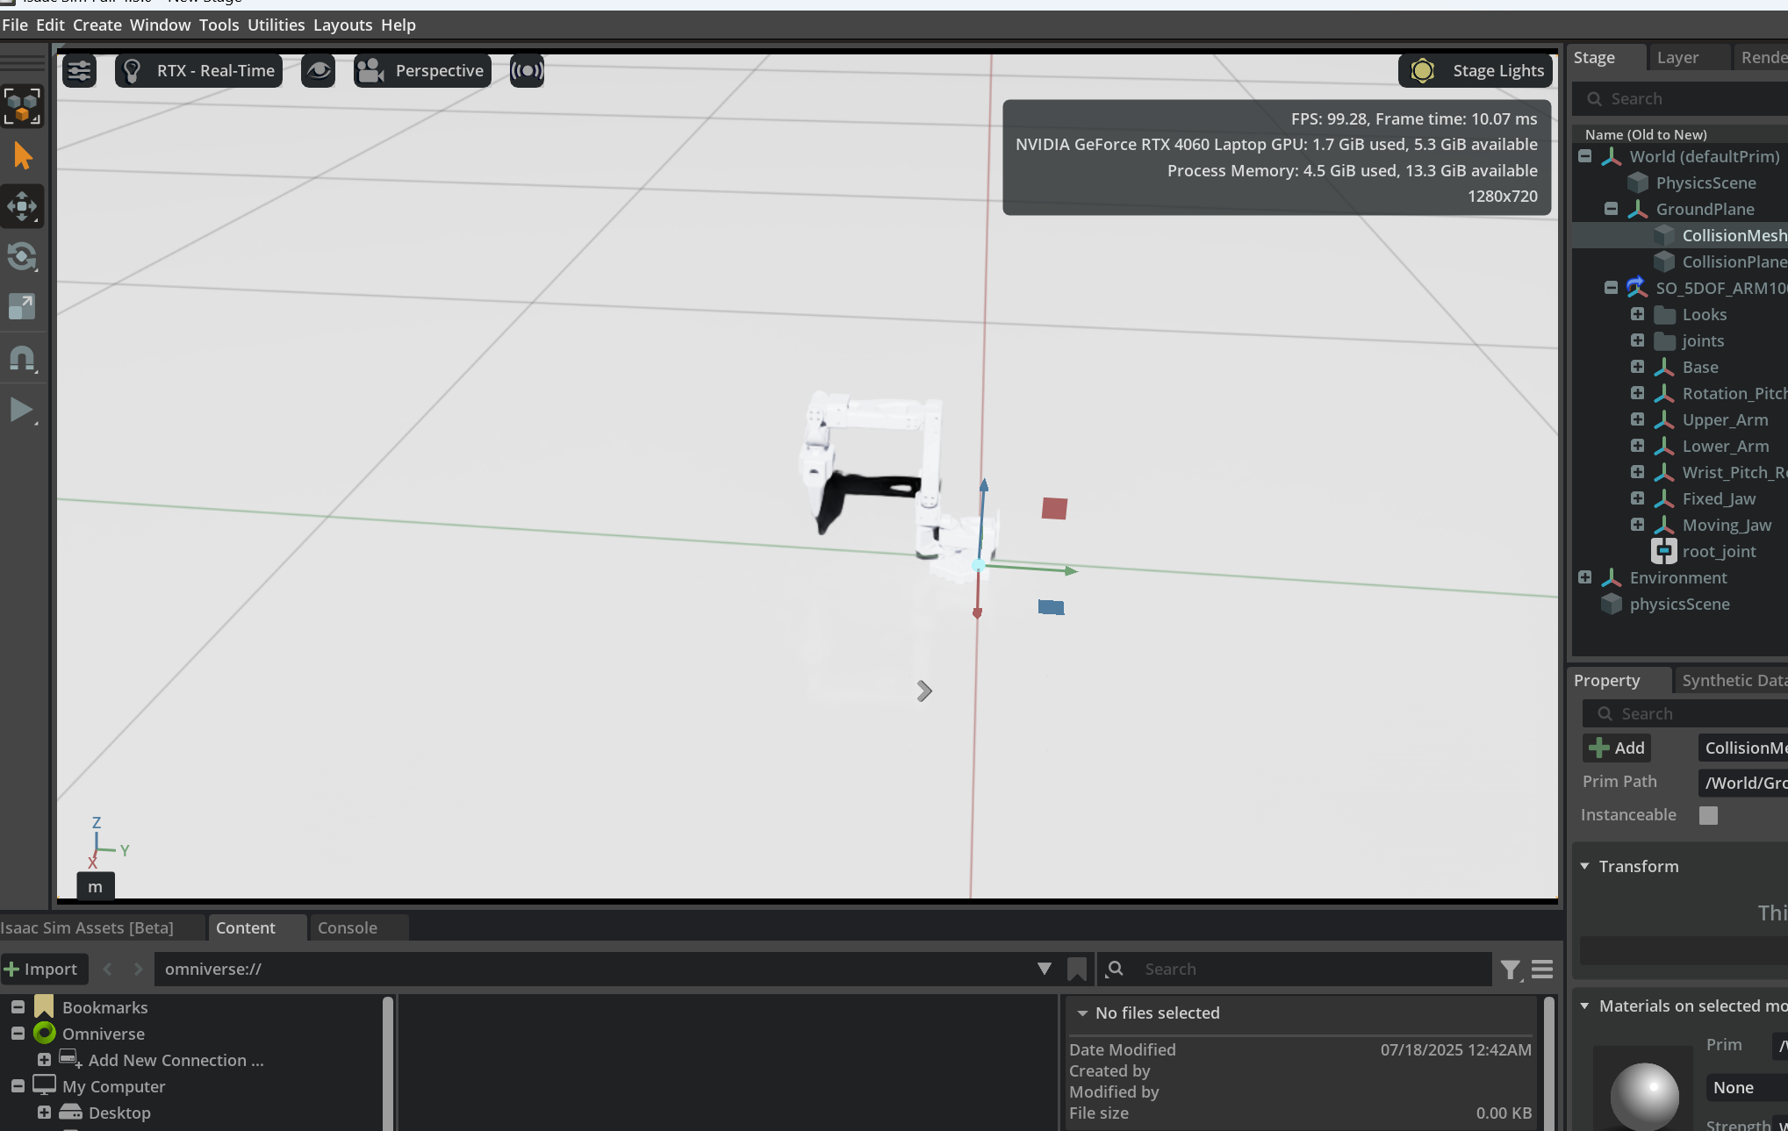Open the path history dropdown arrow
1788x1131 pixels.
click(1044, 969)
